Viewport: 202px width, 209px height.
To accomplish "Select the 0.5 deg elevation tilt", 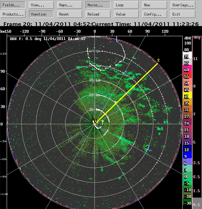I will [x=197, y=205].
